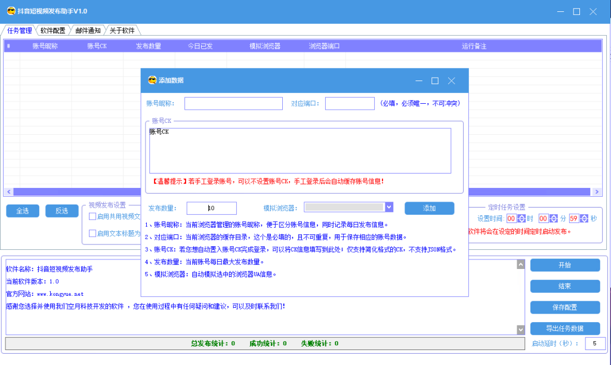Click the 添加数据 dialog logo icon
Viewport: 611px width, 365px height.
[x=152, y=81]
